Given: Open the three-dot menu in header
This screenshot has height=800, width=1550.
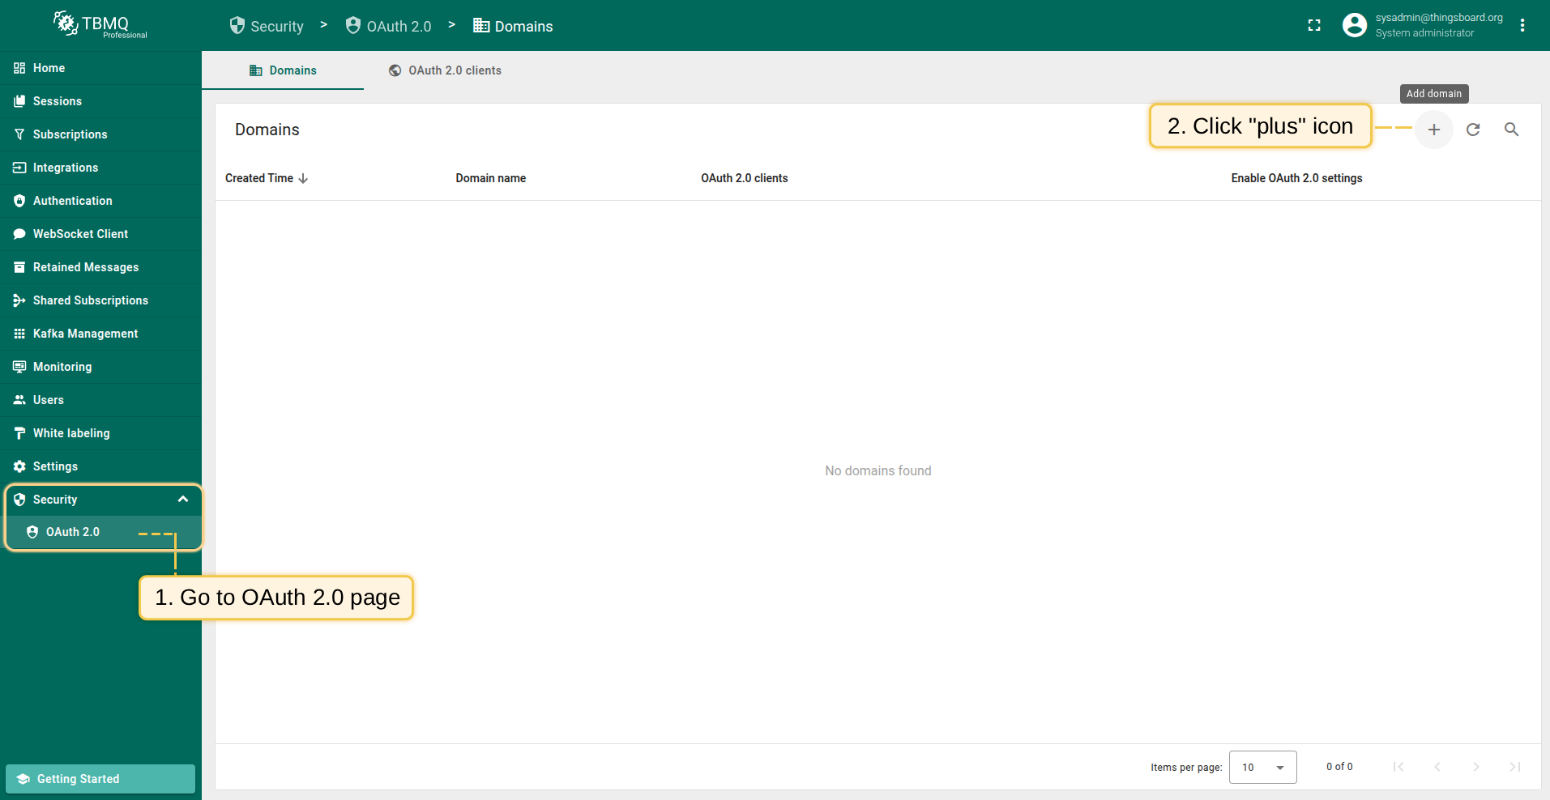Looking at the screenshot, I should (1522, 26).
